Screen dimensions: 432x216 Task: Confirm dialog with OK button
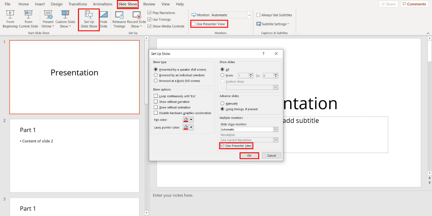pos(249,155)
